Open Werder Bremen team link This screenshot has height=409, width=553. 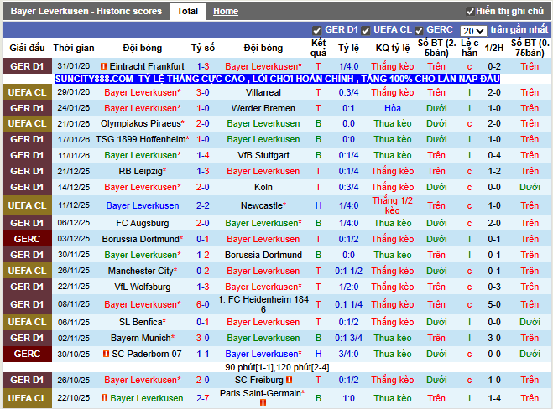click(263, 108)
